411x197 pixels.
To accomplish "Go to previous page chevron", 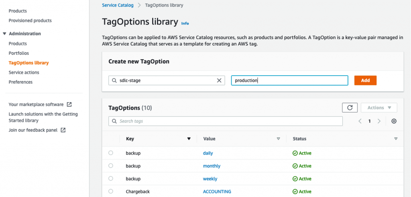I will click(360, 121).
